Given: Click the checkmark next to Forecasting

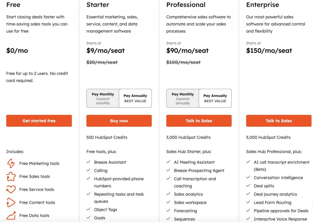Looking at the screenshot, I should click(x=168, y=211).
